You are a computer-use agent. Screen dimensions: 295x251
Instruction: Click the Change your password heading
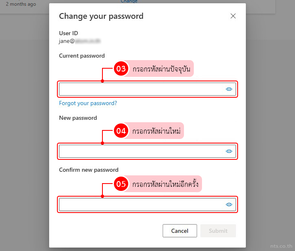tap(101, 16)
